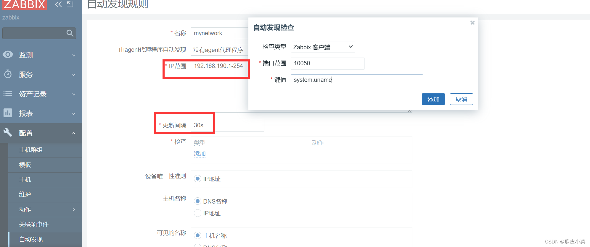
Task: Click the textarea resize handle for IP范围
Action: coord(410,110)
